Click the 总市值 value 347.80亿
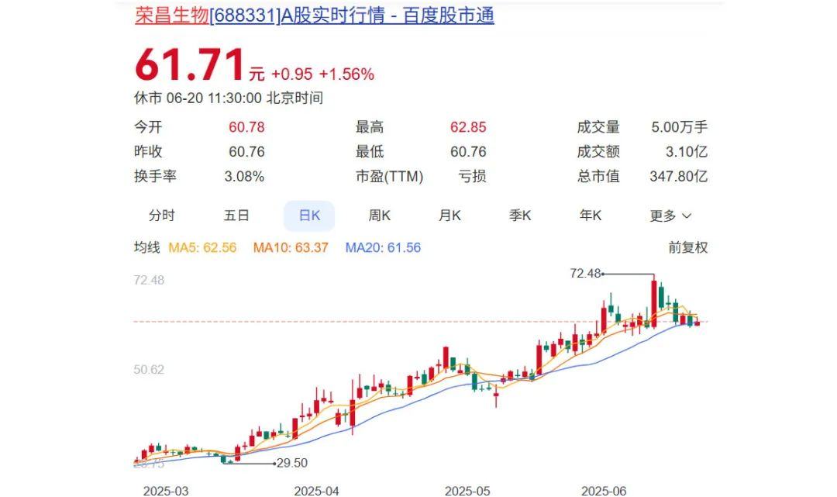This screenshot has height=497, width=837. pyautogui.click(x=679, y=176)
